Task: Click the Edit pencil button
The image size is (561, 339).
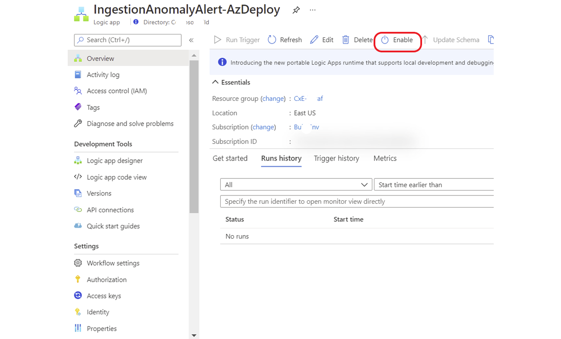Action: [322, 40]
